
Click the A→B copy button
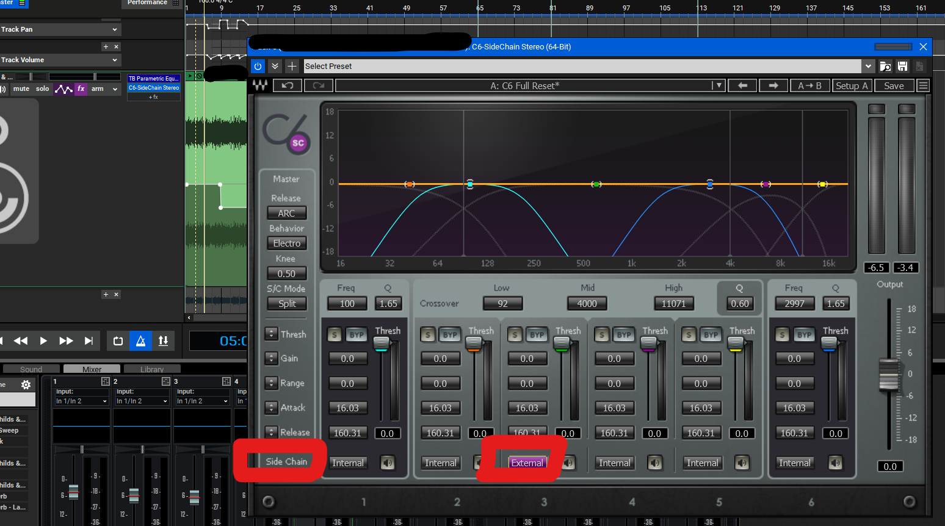809,85
